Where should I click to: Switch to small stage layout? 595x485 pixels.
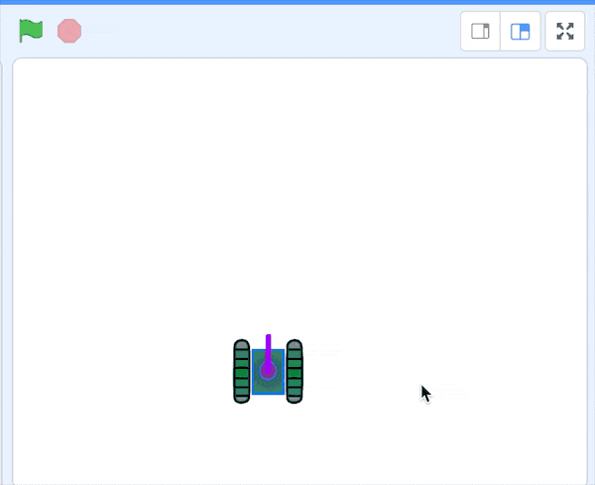pos(480,31)
